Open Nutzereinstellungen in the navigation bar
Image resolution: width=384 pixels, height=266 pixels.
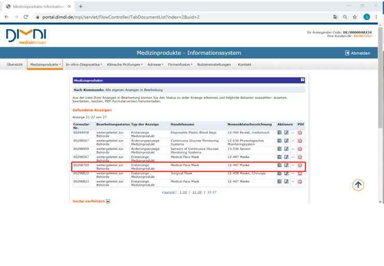click(214, 65)
